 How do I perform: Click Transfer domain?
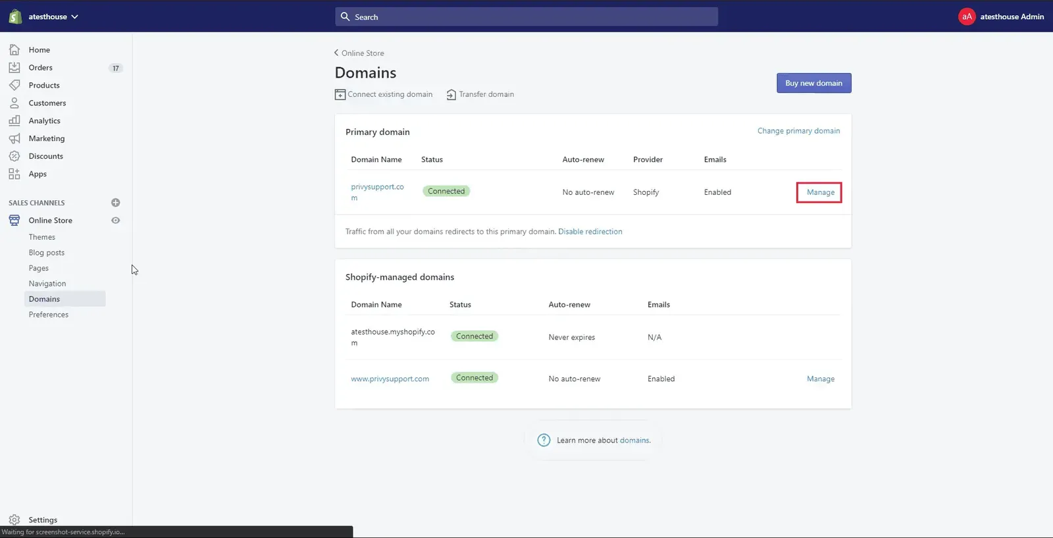(x=486, y=94)
